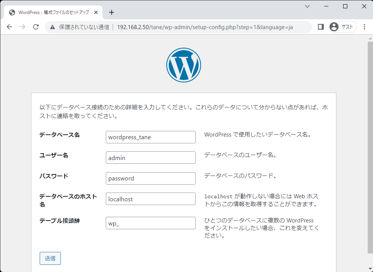Image resolution: width=373 pixels, height=272 pixels.
Task: Reload the page with refresh icon
Action: (36, 27)
